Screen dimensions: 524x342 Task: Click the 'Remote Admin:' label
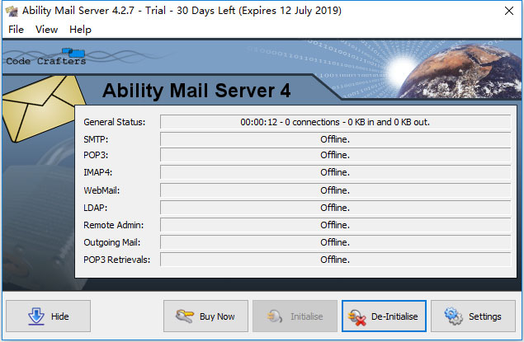114,225
